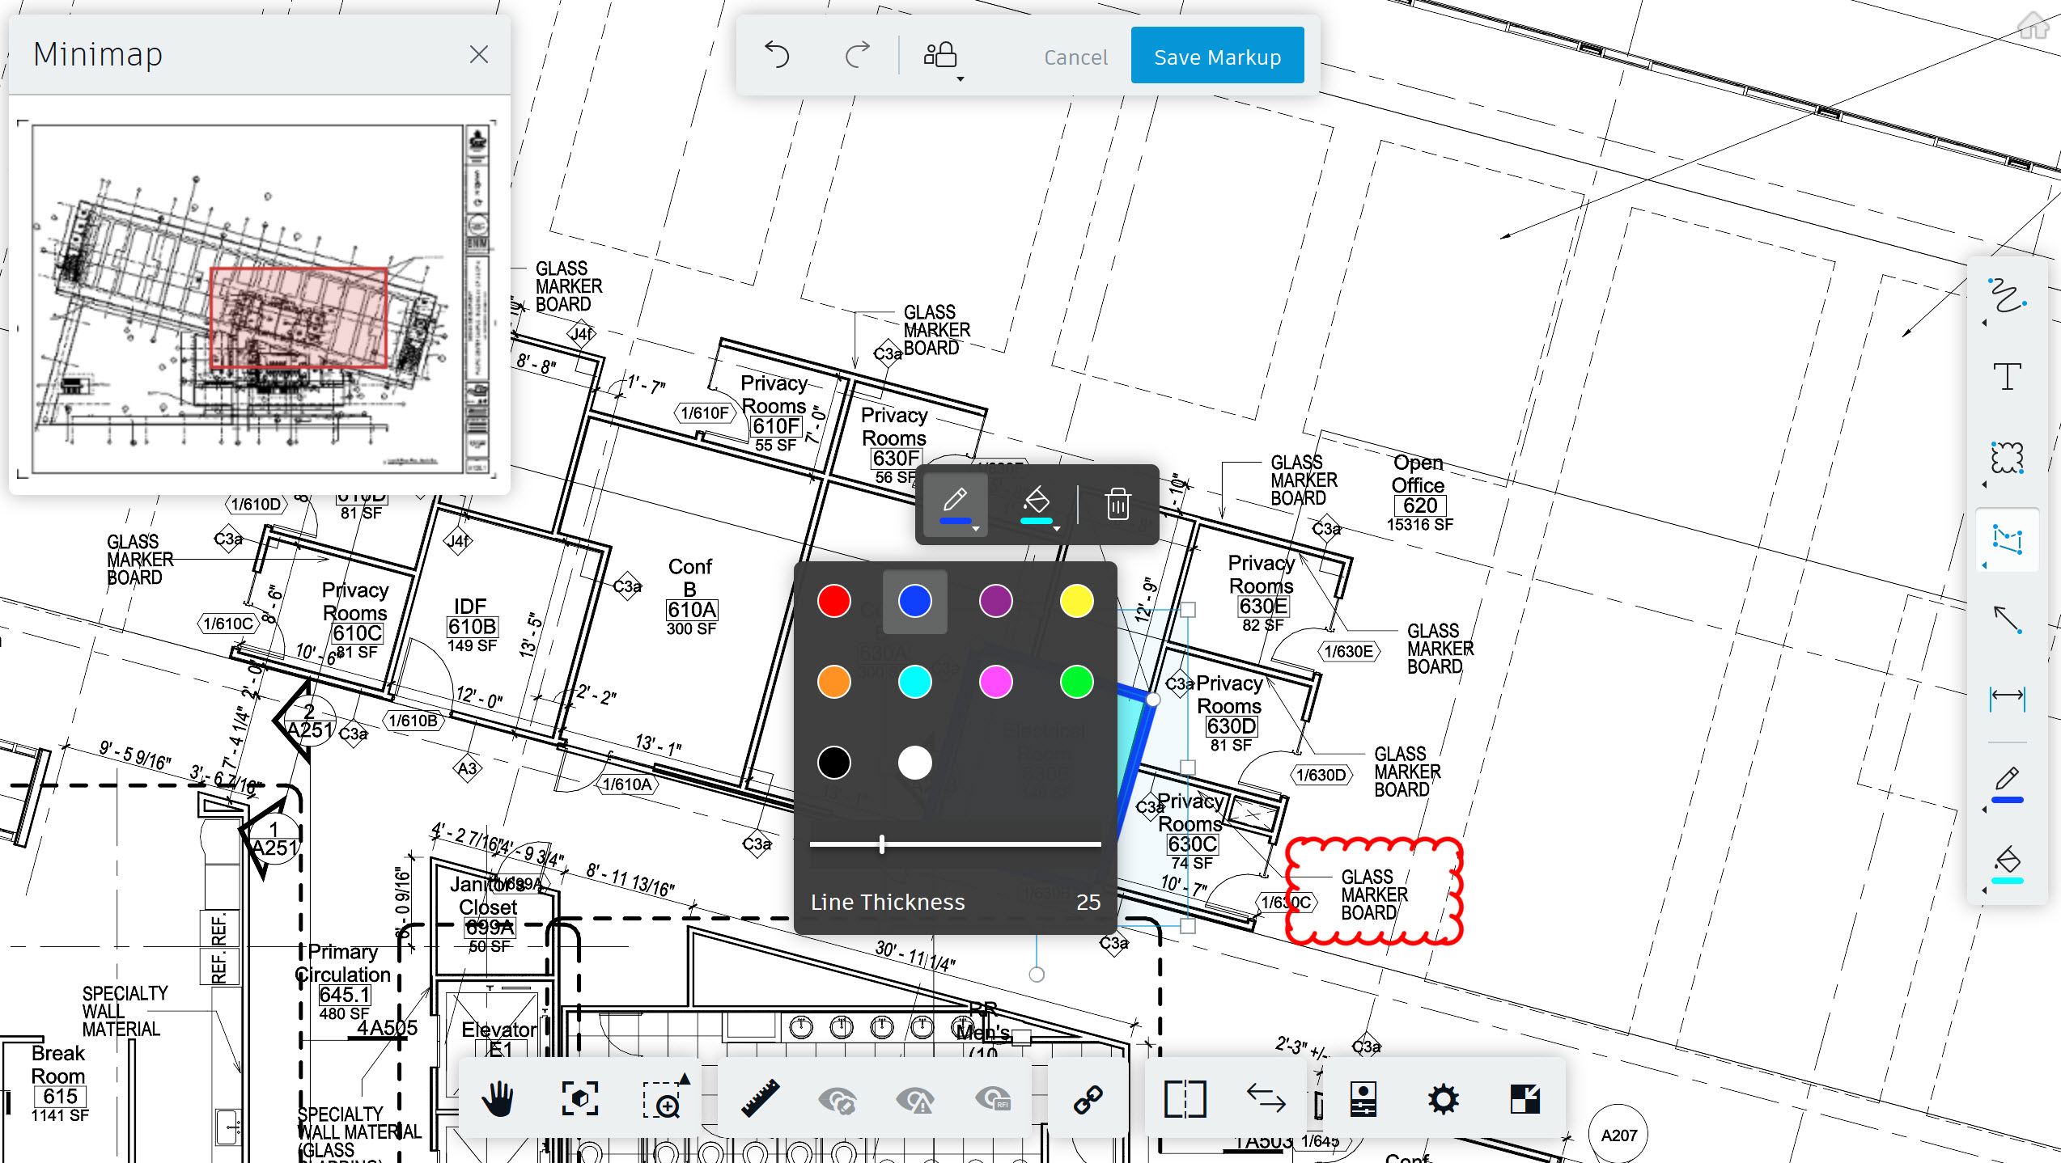
Task: Open the sidebar stroke color pencil
Action: (x=2007, y=784)
